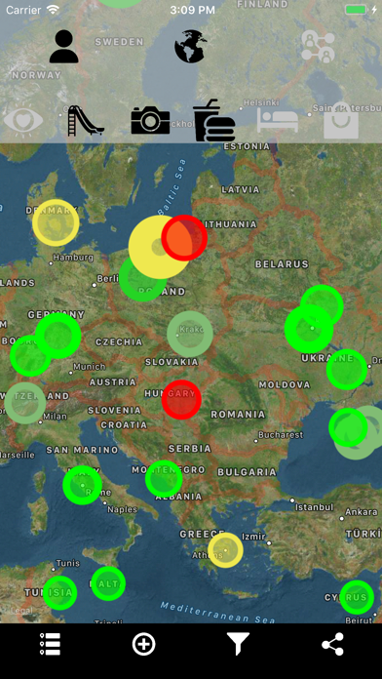
Task: Tap the Hamburg city label
Action: coord(73,258)
